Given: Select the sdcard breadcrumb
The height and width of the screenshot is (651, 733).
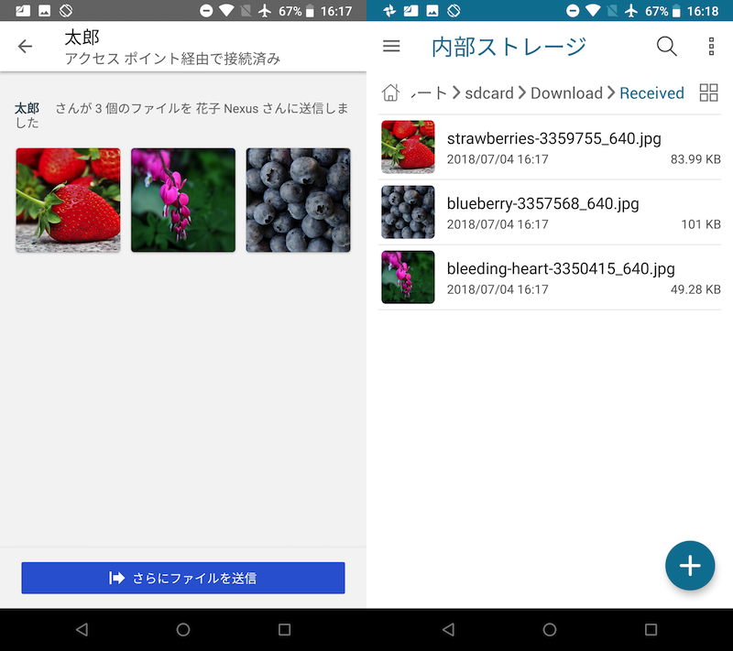Looking at the screenshot, I should click(489, 92).
